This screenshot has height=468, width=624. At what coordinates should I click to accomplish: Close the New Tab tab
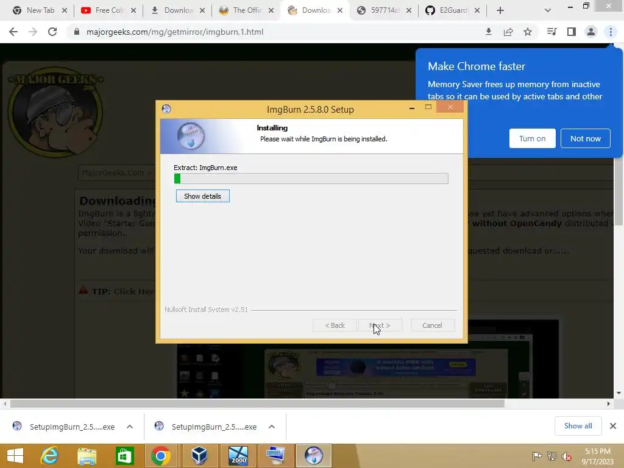pos(65,10)
